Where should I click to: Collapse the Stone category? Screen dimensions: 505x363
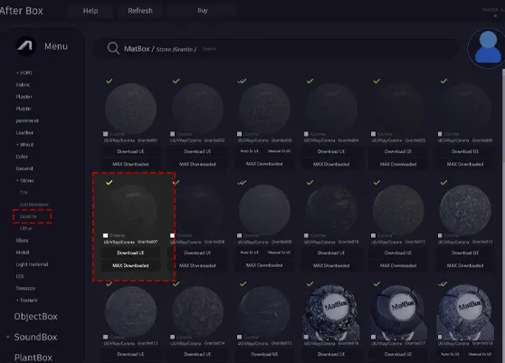click(x=24, y=180)
